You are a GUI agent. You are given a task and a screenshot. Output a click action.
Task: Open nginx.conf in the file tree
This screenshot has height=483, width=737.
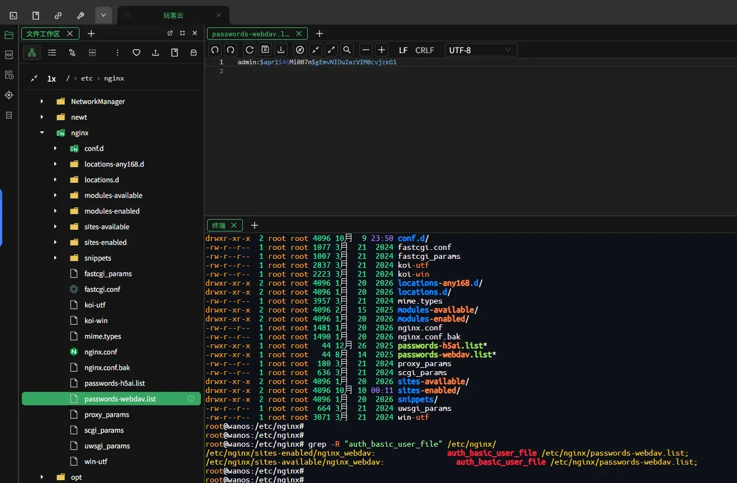pyautogui.click(x=101, y=352)
